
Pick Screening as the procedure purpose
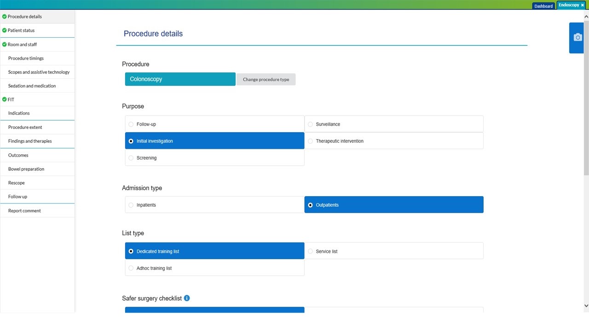click(214, 158)
